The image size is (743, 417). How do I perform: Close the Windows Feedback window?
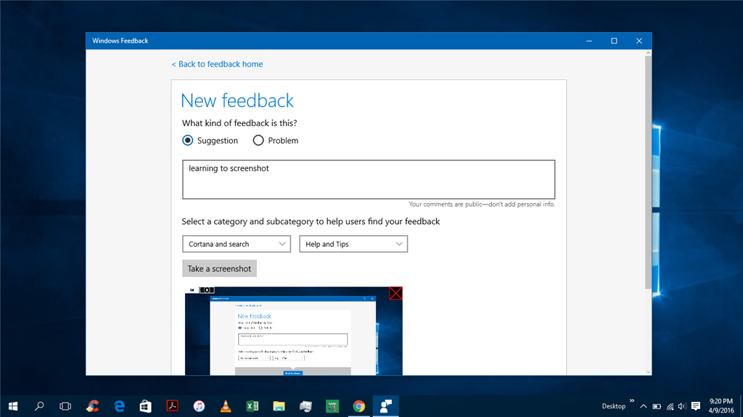pyautogui.click(x=639, y=41)
